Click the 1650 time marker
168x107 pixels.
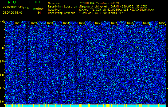click(x=162, y=24)
